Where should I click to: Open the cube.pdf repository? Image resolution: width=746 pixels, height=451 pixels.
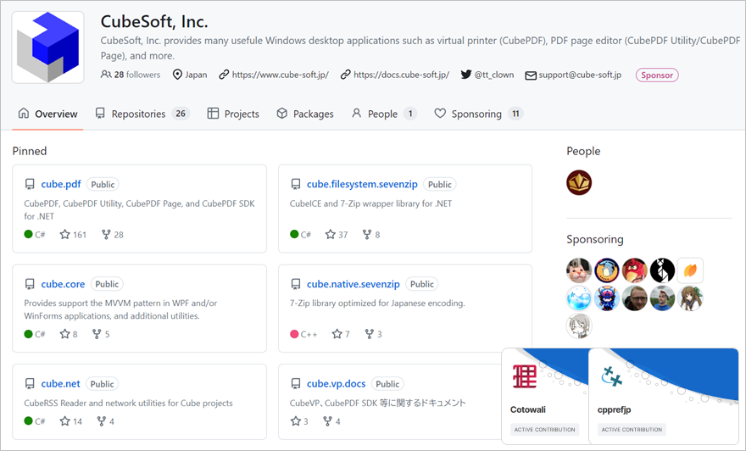(x=61, y=184)
